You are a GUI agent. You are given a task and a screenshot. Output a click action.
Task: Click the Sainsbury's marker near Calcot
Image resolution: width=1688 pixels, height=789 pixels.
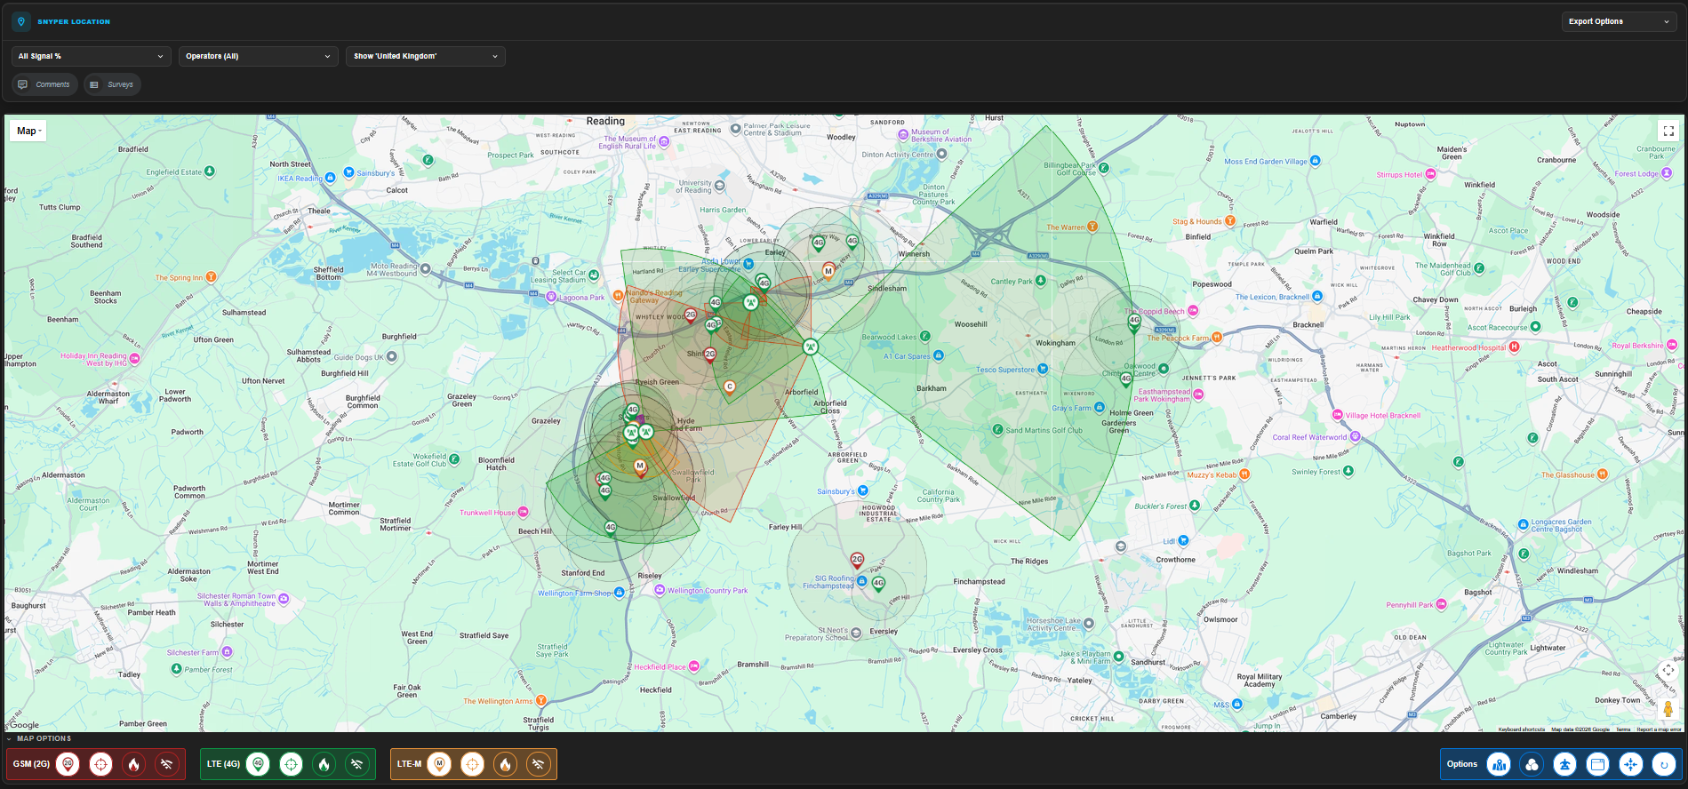click(x=349, y=172)
